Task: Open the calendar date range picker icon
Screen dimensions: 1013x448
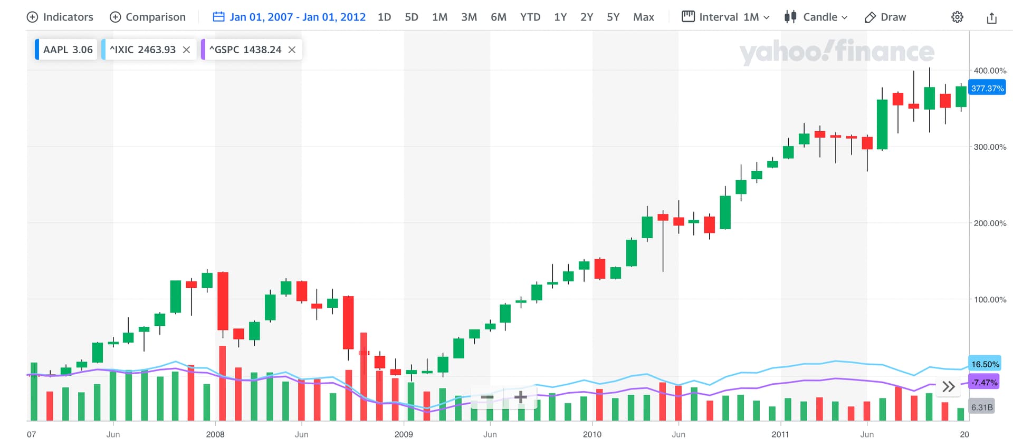Action: [x=218, y=17]
